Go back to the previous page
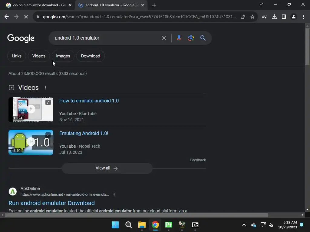The image size is (310, 232). tap(7, 17)
